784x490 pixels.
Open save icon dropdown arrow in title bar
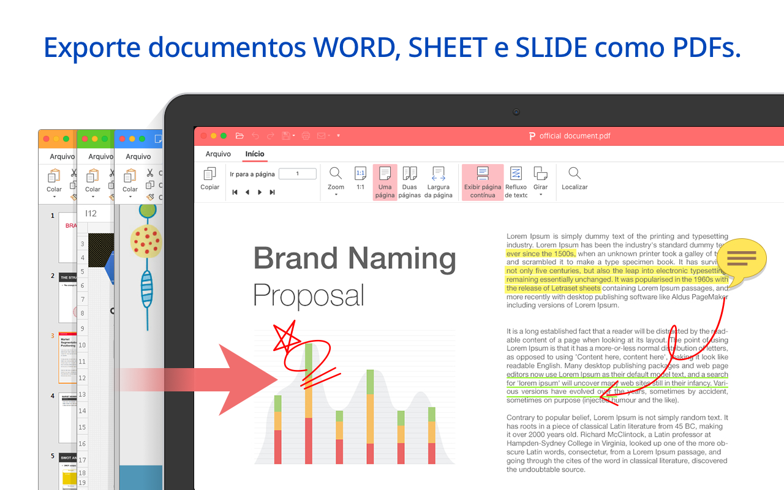[294, 135]
